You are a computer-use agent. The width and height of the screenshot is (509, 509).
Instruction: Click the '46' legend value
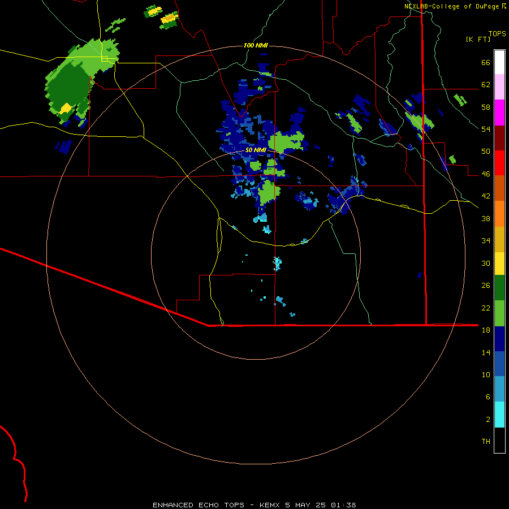click(486, 174)
